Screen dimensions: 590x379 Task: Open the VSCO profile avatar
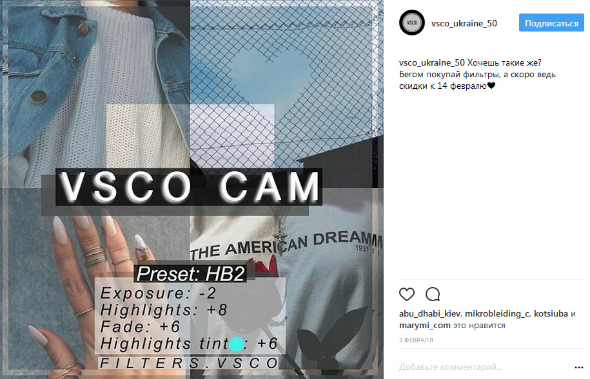(412, 23)
